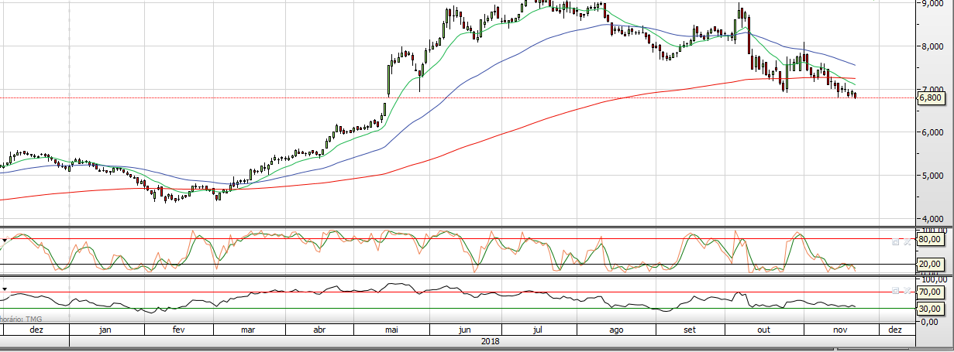This screenshot has width=954, height=352.
Task: Click the "jan" month on the time axis
Action: [106, 330]
